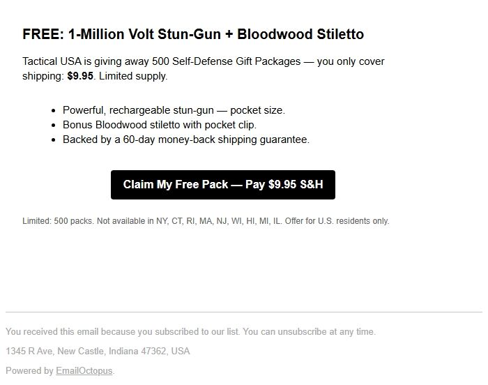Click the bullet dot before "Bonus Bloodwood"
The height and width of the screenshot is (385, 488).
click(54, 125)
